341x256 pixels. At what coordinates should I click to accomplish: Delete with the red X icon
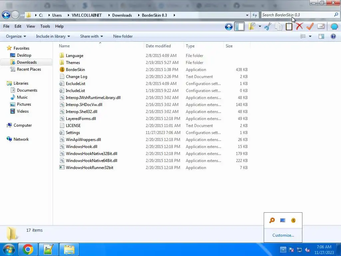[299, 27]
